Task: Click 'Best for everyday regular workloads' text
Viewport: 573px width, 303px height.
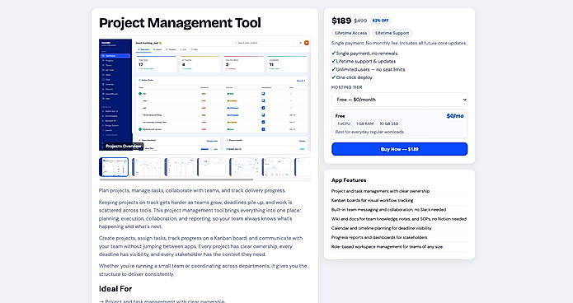Action: point(370,132)
